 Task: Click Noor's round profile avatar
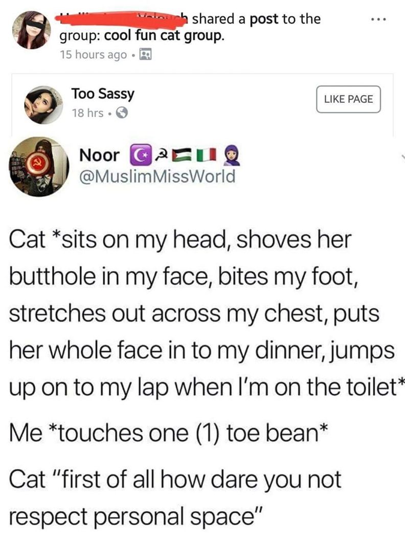(x=39, y=167)
